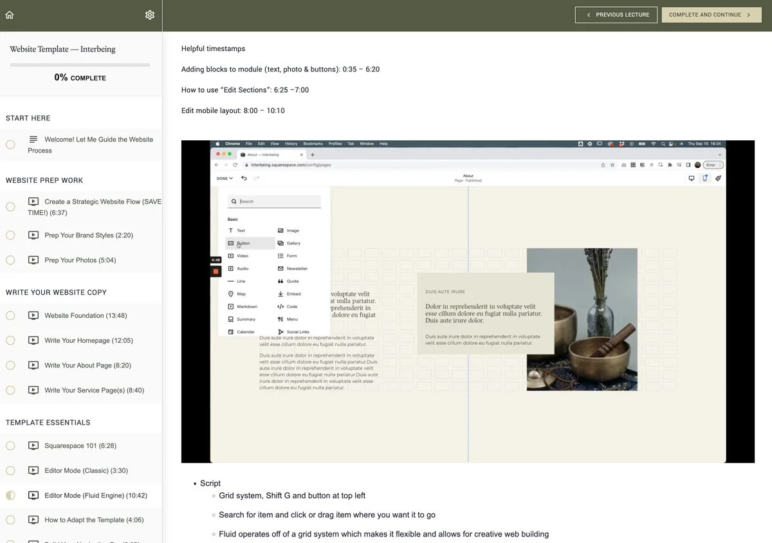Open the Bookmarks menu in Chrome

click(313, 143)
